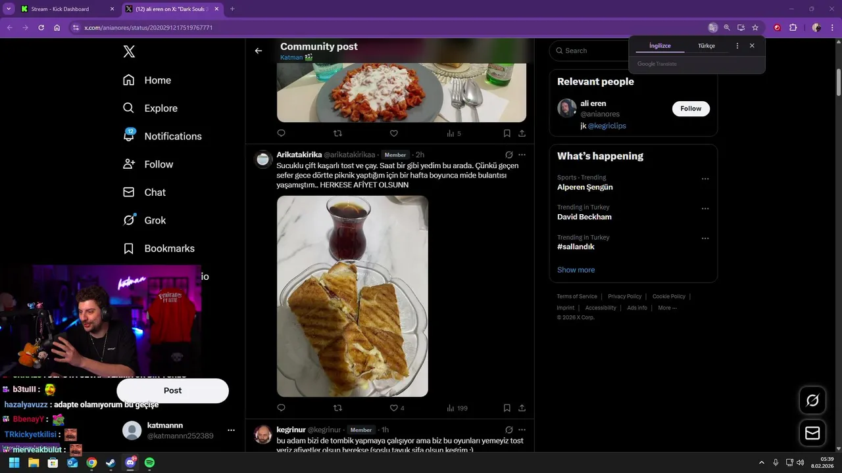This screenshot has width=842, height=473.
Task: Share Arikatakirika's post using share icon
Action: 522,408
